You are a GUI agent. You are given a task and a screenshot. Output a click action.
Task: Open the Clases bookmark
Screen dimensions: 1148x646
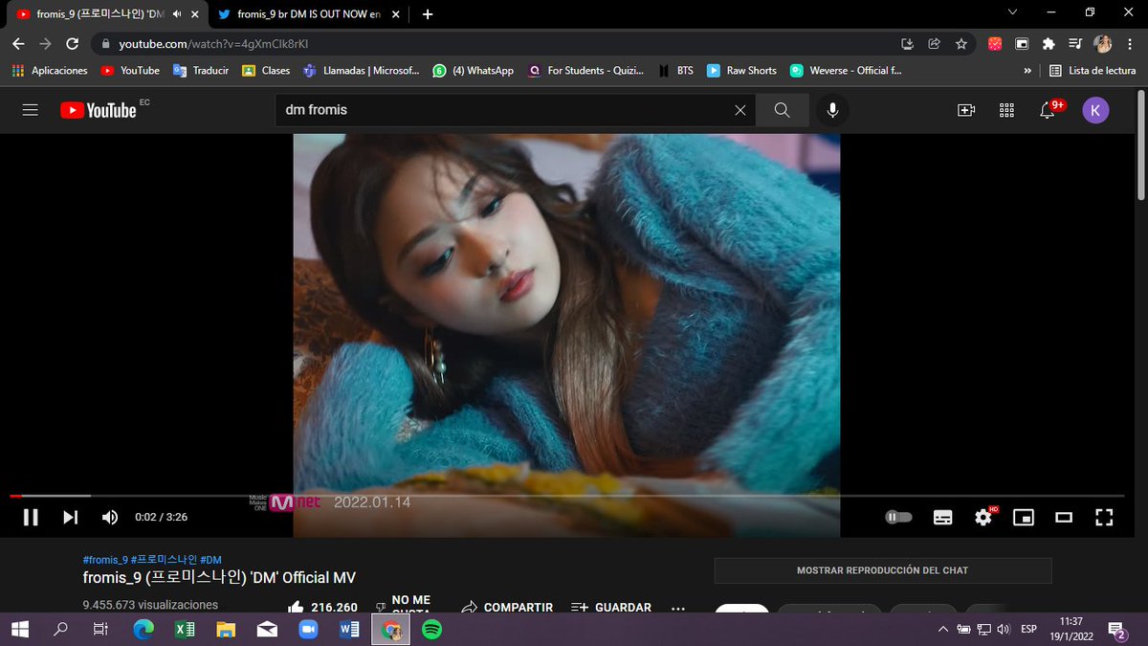coord(266,71)
